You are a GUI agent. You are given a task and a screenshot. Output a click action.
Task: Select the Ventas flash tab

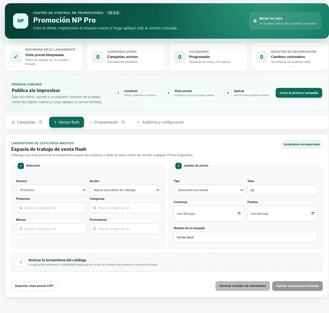point(67,122)
